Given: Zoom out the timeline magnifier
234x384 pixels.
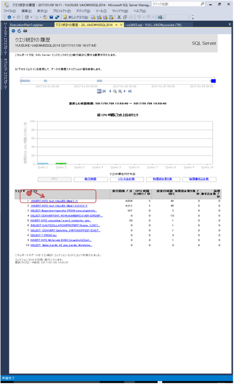Looking at the screenshot, I should tap(115, 91).
